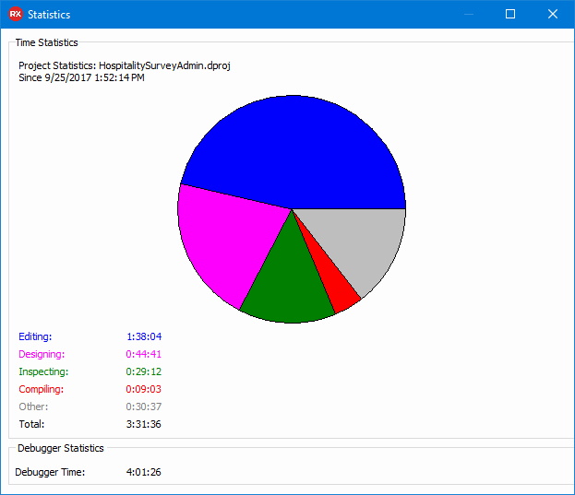575x495 pixels.
Task: Maximize the Statistics window
Action: tap(510, 15)
